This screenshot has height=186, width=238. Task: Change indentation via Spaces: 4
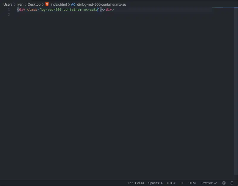pos(155,183)
